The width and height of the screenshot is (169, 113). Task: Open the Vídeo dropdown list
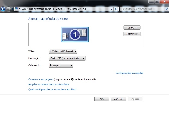point(63,51)
